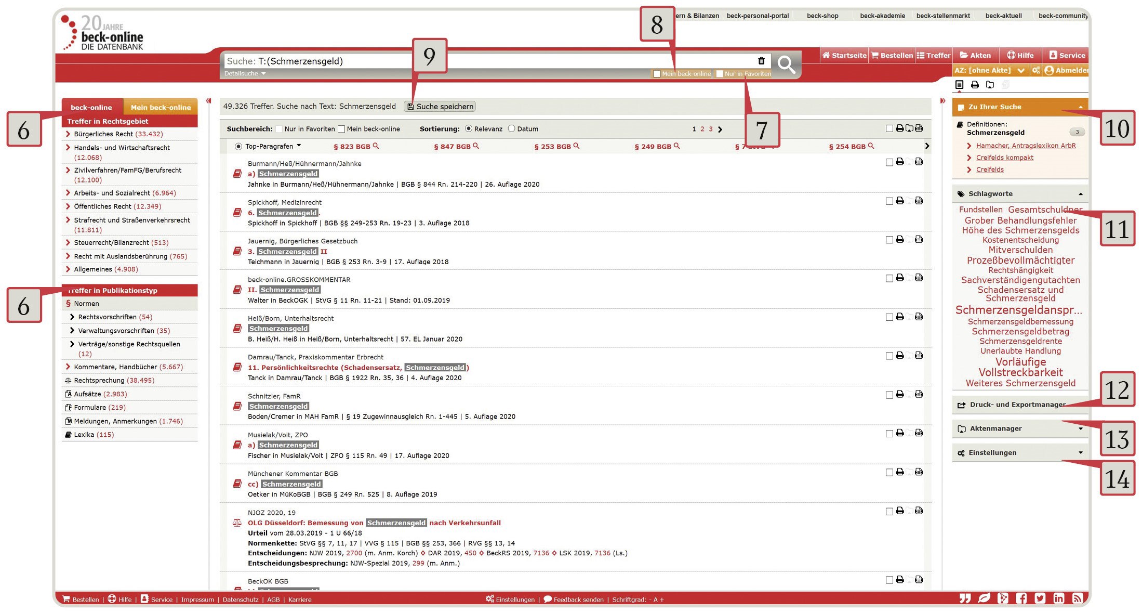Print the Spickhoff Medizinrecht result
The height and width of the screenshot is (612, 1142).
(x=900, y=200)
